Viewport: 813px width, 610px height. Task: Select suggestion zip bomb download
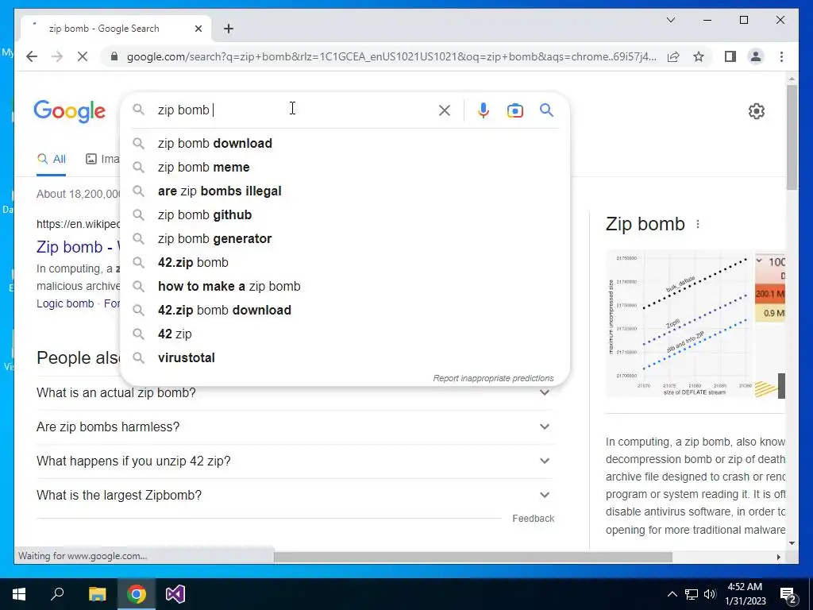pyautogui.click(x=345, y=143)
